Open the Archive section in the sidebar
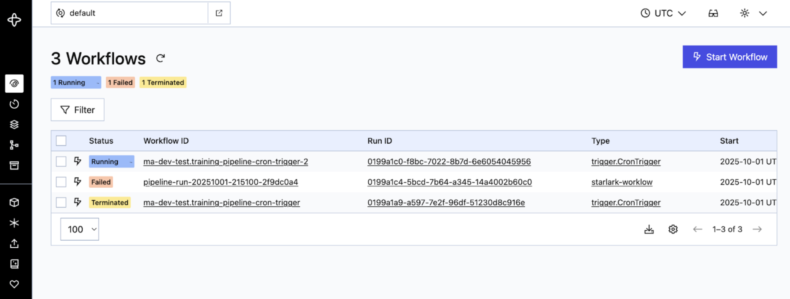The height and width of the screenshot is (299, 790). click(x=15, y=165)
